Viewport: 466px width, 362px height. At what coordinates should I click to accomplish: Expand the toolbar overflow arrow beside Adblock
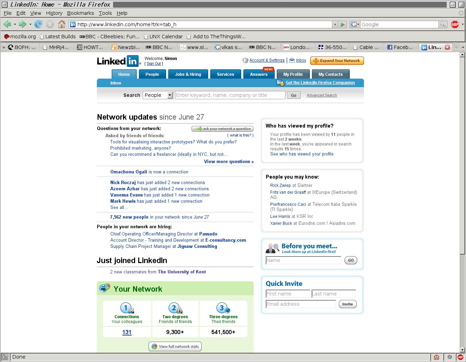click(463, 24)
